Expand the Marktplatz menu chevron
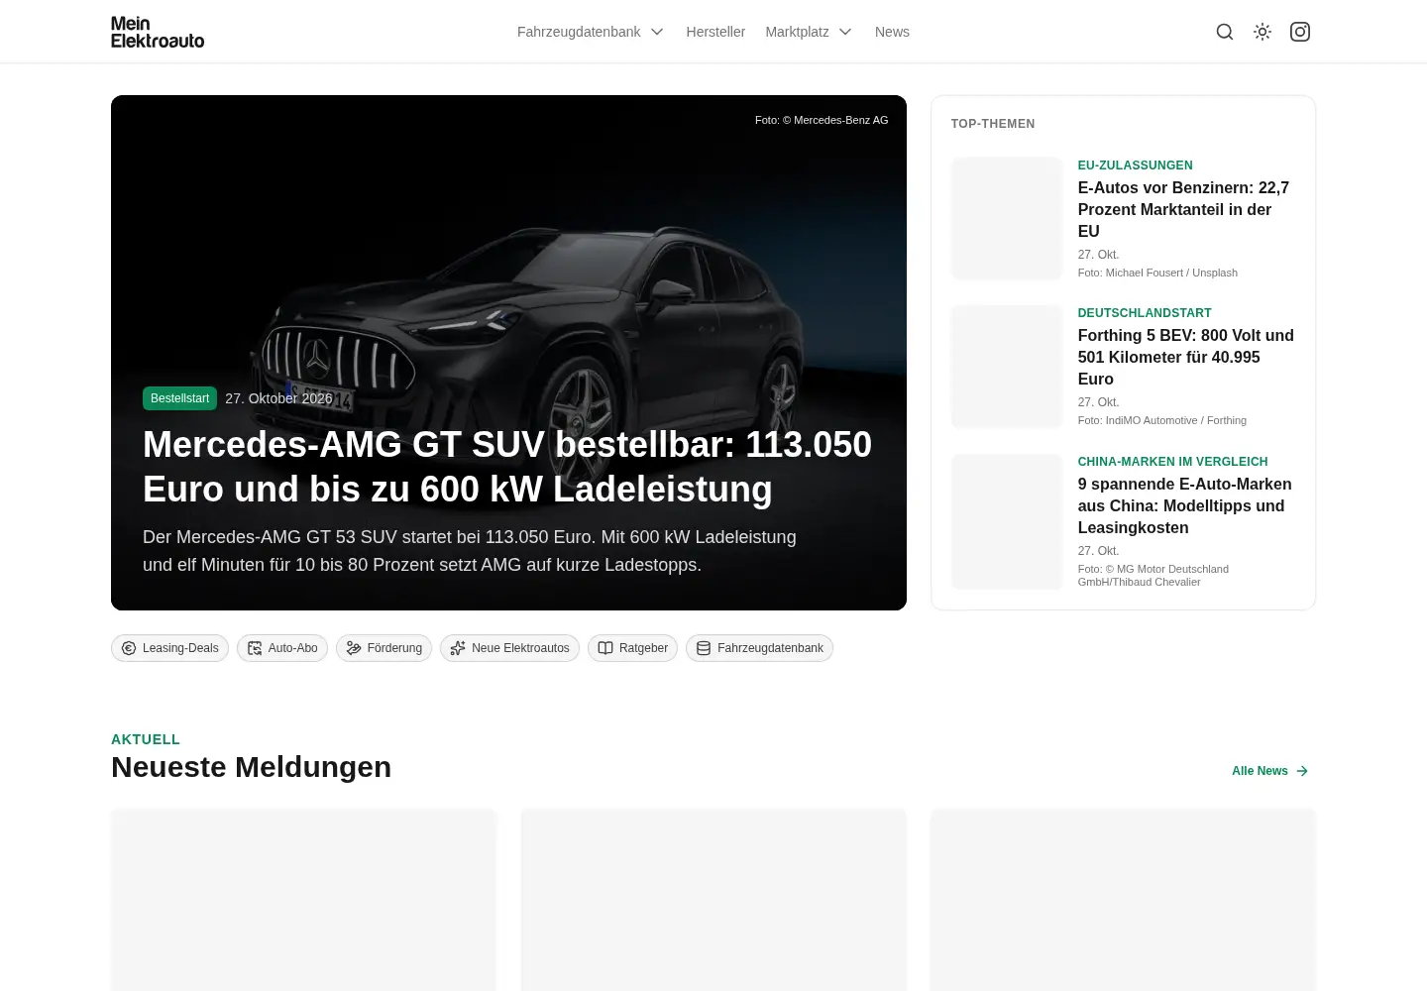1427x991 pixels. [845, 32]
